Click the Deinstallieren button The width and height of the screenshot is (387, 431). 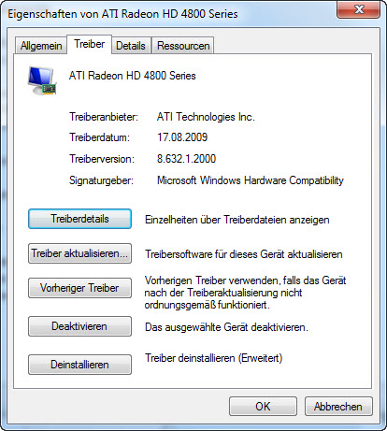(79, 365)
